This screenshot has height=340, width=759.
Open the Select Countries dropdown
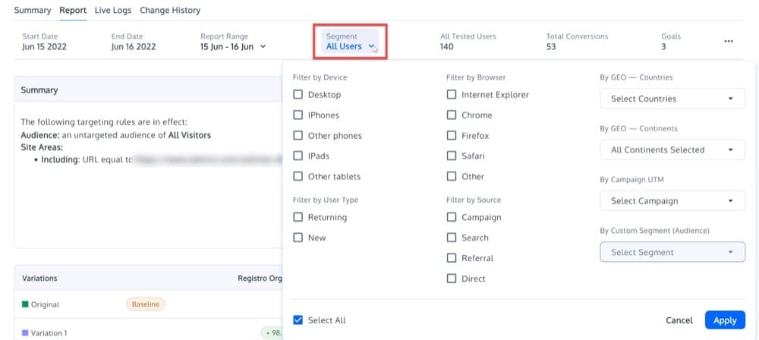coord(672,99)
